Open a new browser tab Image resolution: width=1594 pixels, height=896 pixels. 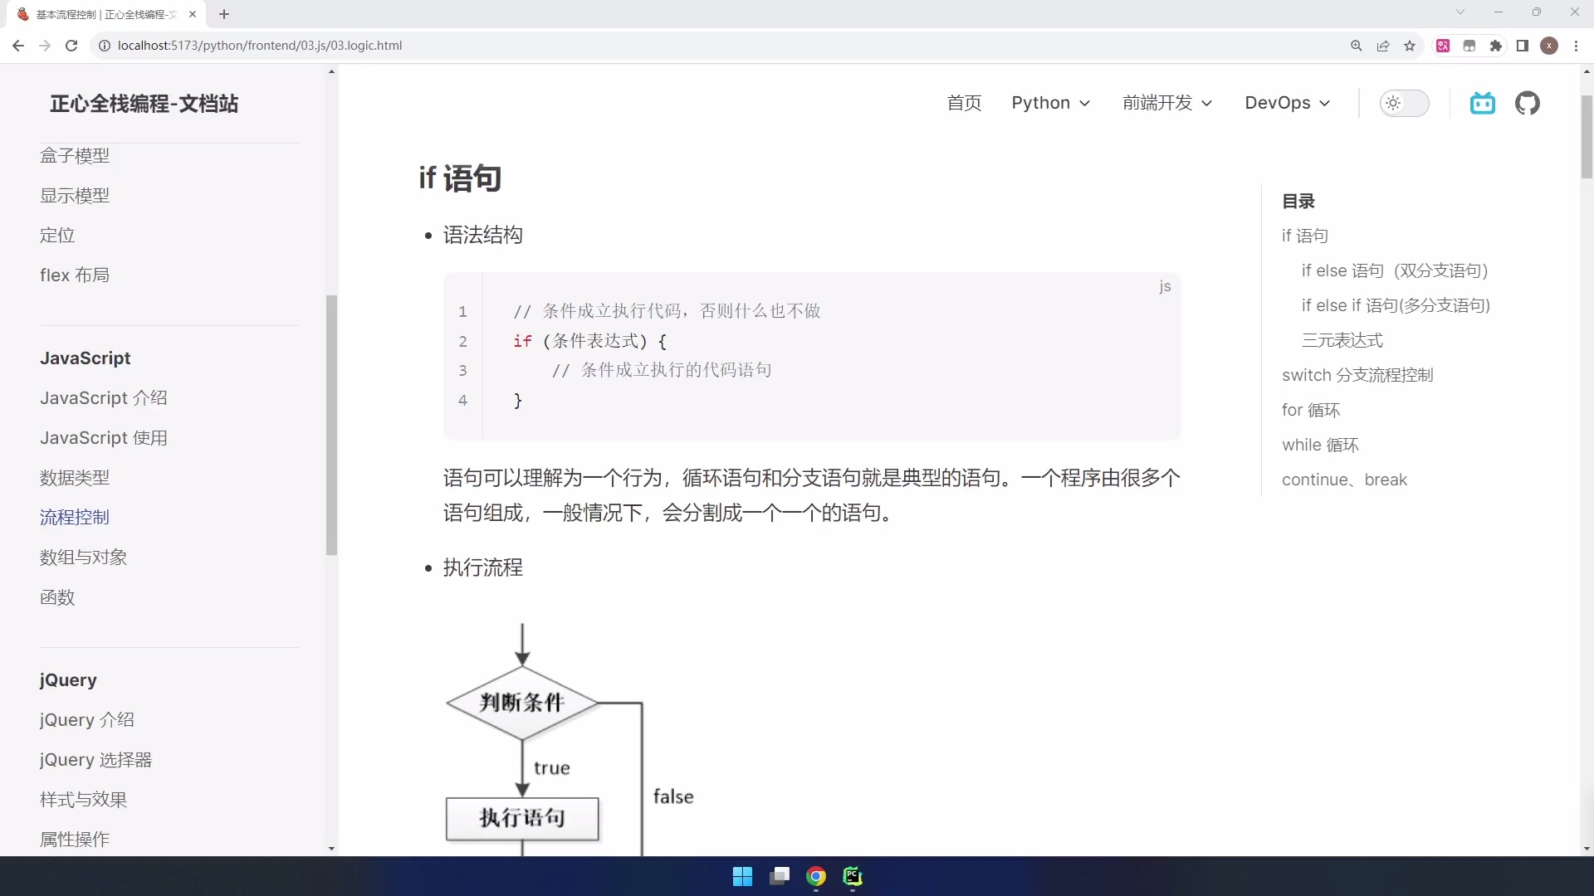tap(224, 14)
